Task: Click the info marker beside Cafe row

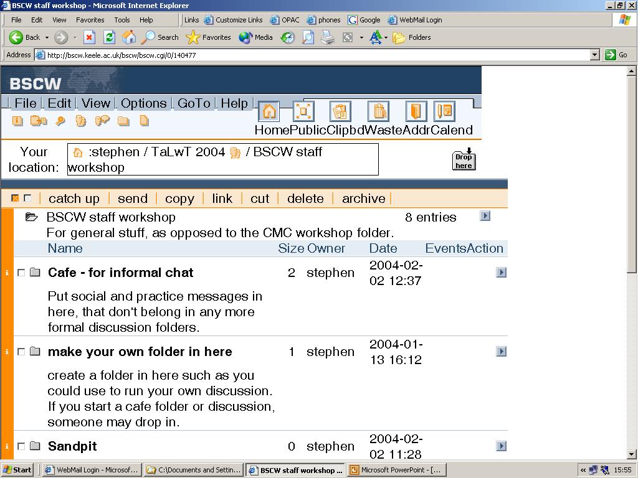Action: [x=7, y=273]
